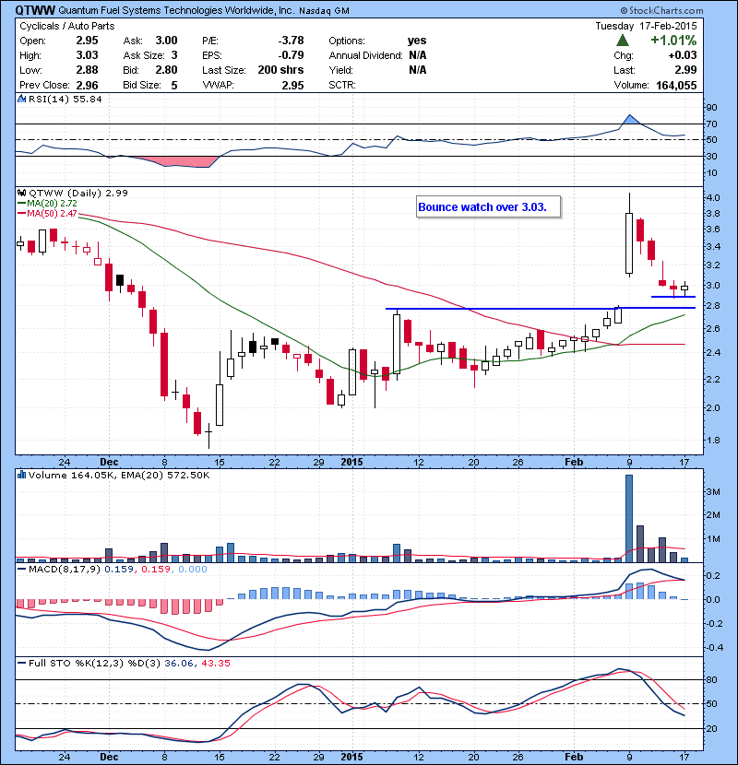Click the 'Feb' label on price chart axis
This screenshot has width=738, height=765.
click(x=574, y=462)
